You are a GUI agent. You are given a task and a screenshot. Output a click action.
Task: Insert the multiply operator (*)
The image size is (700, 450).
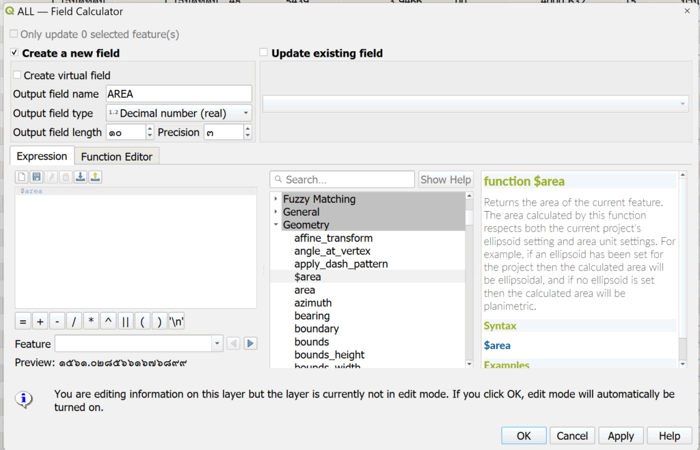coord(91,322)
